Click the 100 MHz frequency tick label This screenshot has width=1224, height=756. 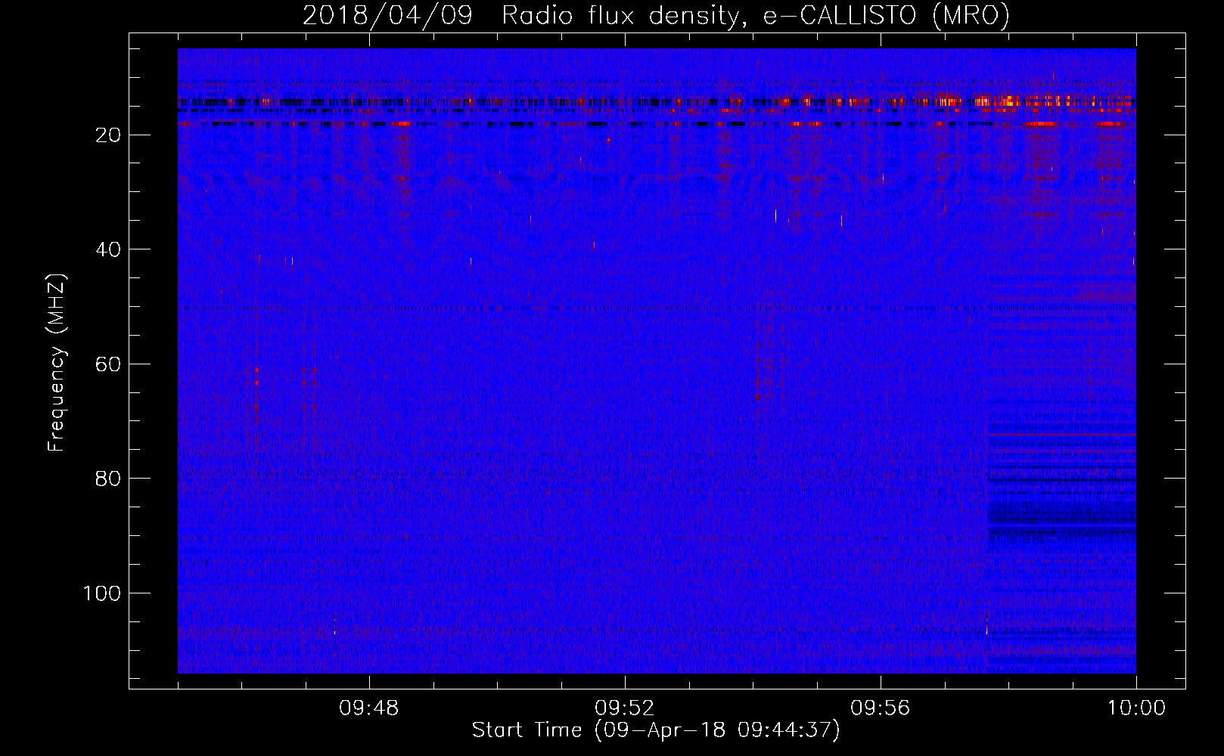click(102, 593)
